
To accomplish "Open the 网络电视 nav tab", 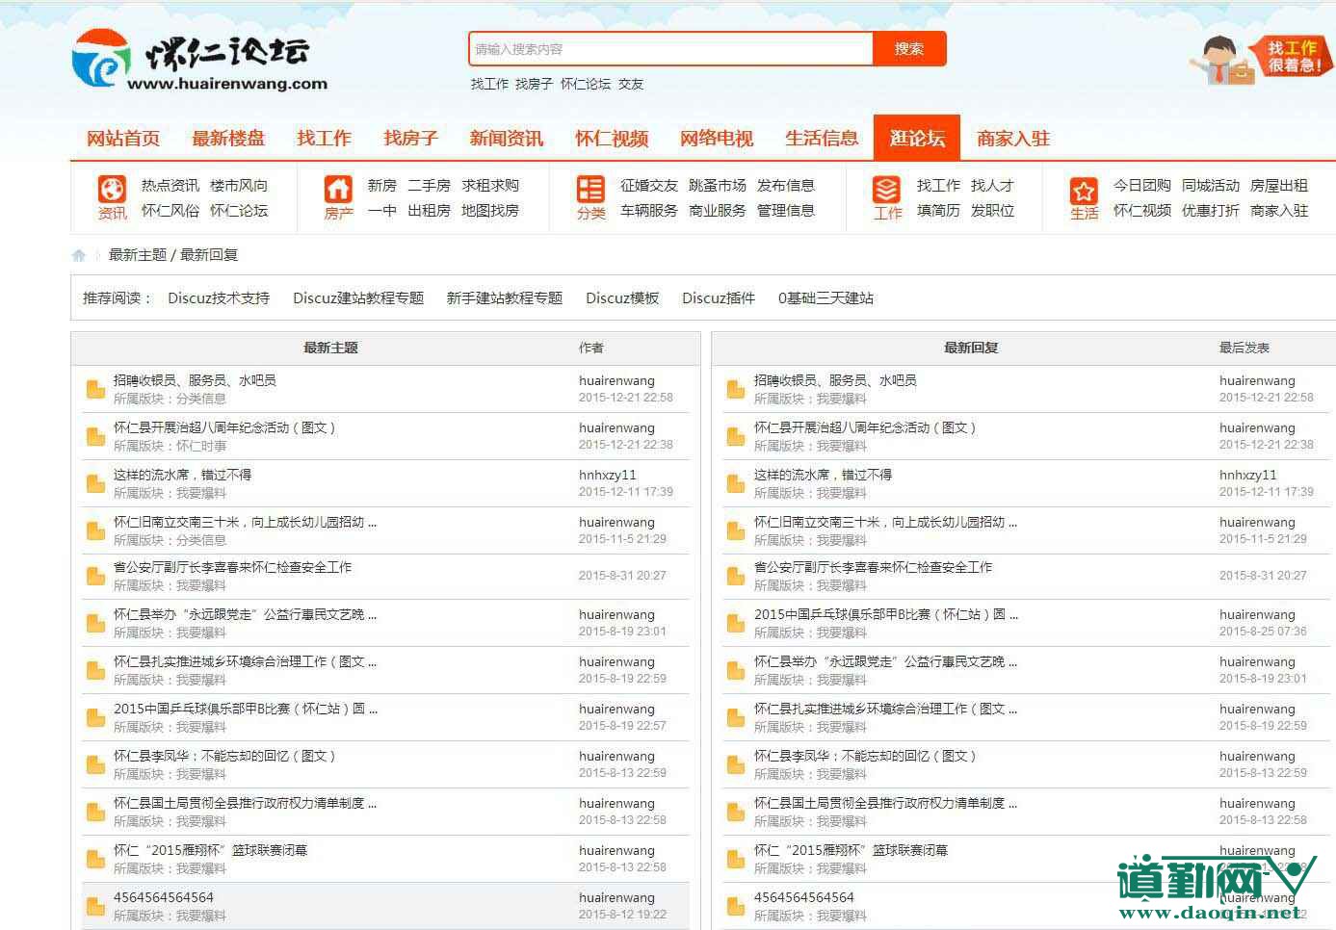I will pos(717,138).
